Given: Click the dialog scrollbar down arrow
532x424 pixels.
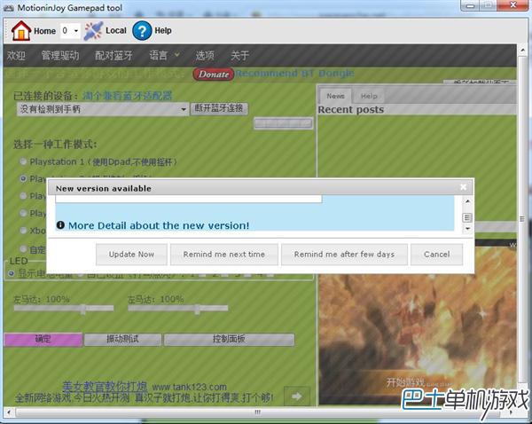Looking at the screenshot, I should [x=467, y=229].
